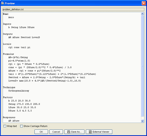Screen dimensions: 147x136
Task: Click the LoverD formula line
Action: pos(45,81)
